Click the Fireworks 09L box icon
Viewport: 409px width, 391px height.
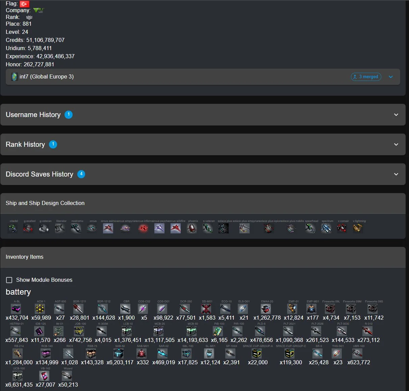pyautogui.click(x=330, y=309)
